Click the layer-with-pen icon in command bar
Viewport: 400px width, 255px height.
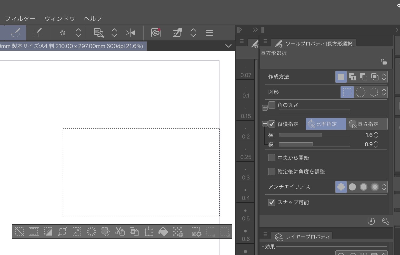click(99, 33)
